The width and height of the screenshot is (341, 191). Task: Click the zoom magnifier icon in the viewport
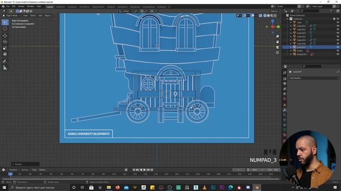[x=277, y=37]
